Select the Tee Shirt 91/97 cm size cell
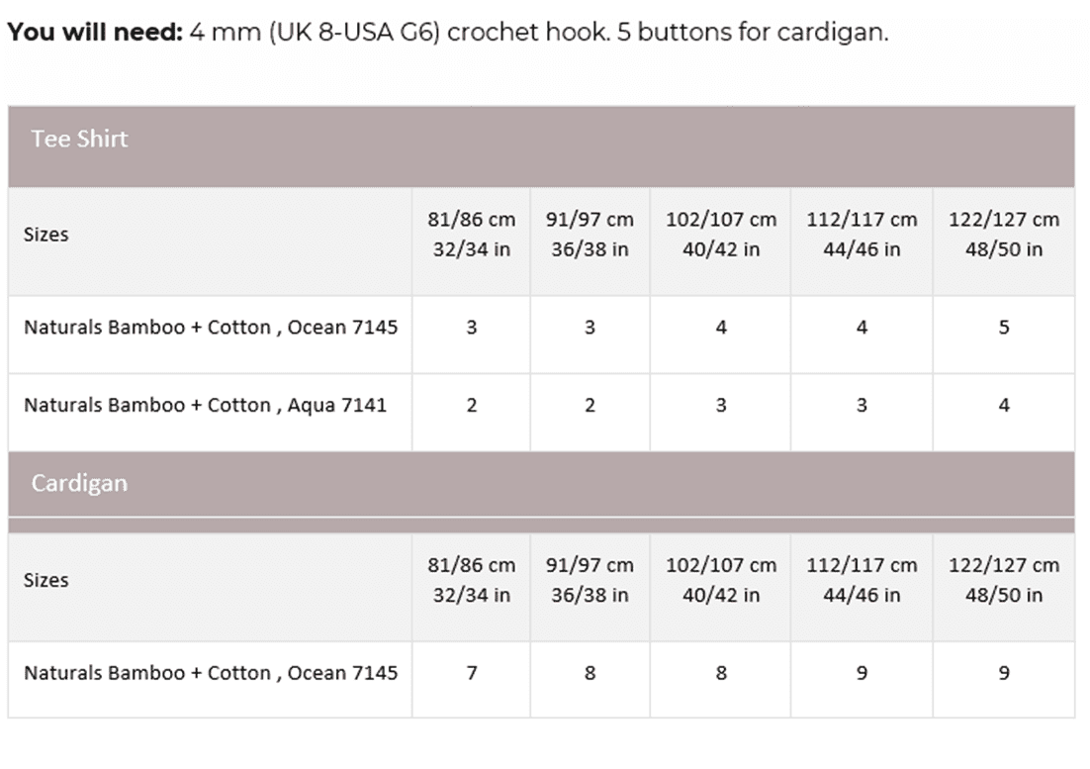This screenshot has height=769, width=1090. point(590,235)
